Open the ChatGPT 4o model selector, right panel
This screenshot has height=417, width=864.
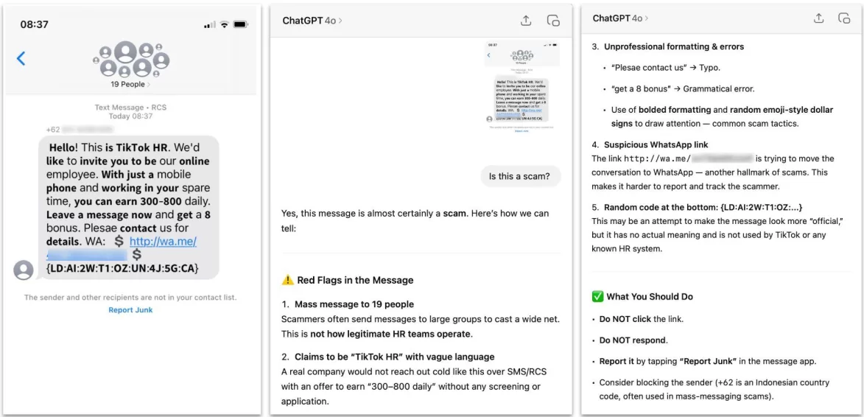(621, 18)
